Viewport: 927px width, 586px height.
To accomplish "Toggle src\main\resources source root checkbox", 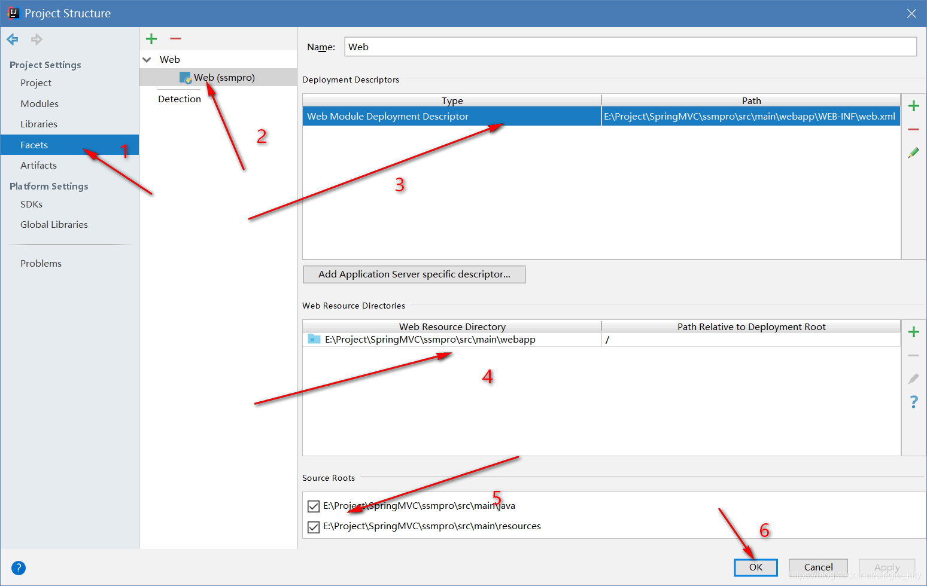I will [x=314, y=527].
